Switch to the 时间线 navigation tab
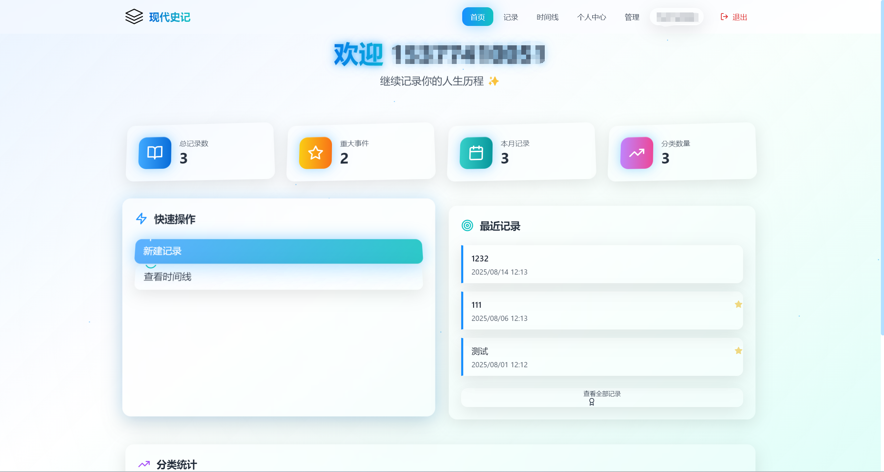The image size is (884, 472). [x=547, y=17]
